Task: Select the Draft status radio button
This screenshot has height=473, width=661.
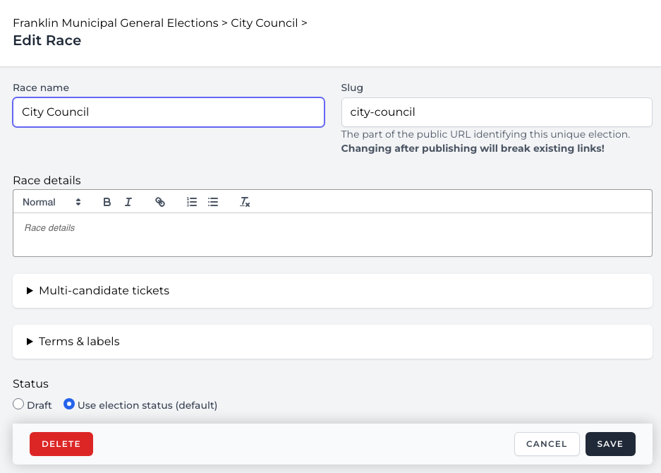Action: 19,405
